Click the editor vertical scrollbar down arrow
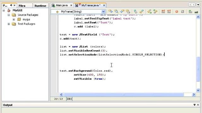The width and height of the screenshot is (202, 113). [x=198, y=90]
